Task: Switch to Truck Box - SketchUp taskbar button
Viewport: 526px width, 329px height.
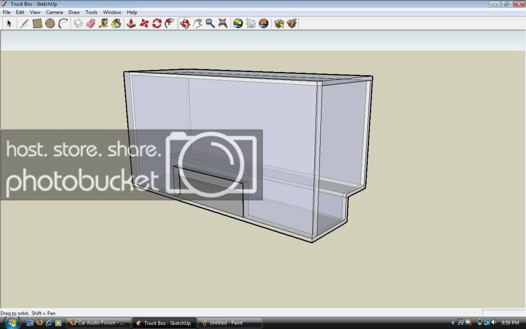Action: [164, 323]
